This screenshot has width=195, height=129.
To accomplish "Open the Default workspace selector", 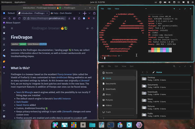I will click(9, 13).
